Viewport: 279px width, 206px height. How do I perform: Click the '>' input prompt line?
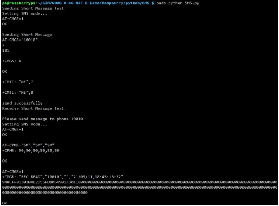tap(3, 45)
